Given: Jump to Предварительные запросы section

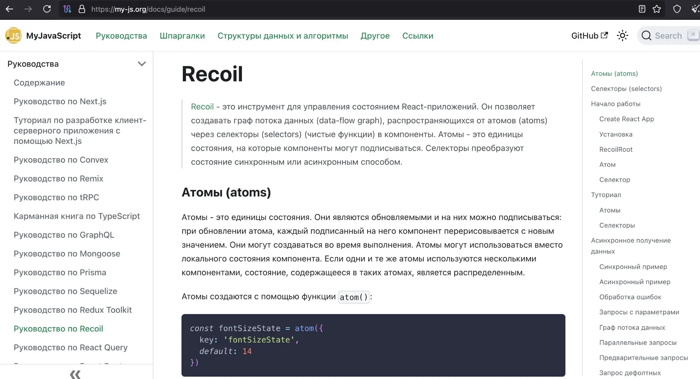Looking at the screenshot, I should (x=644, y=358).
